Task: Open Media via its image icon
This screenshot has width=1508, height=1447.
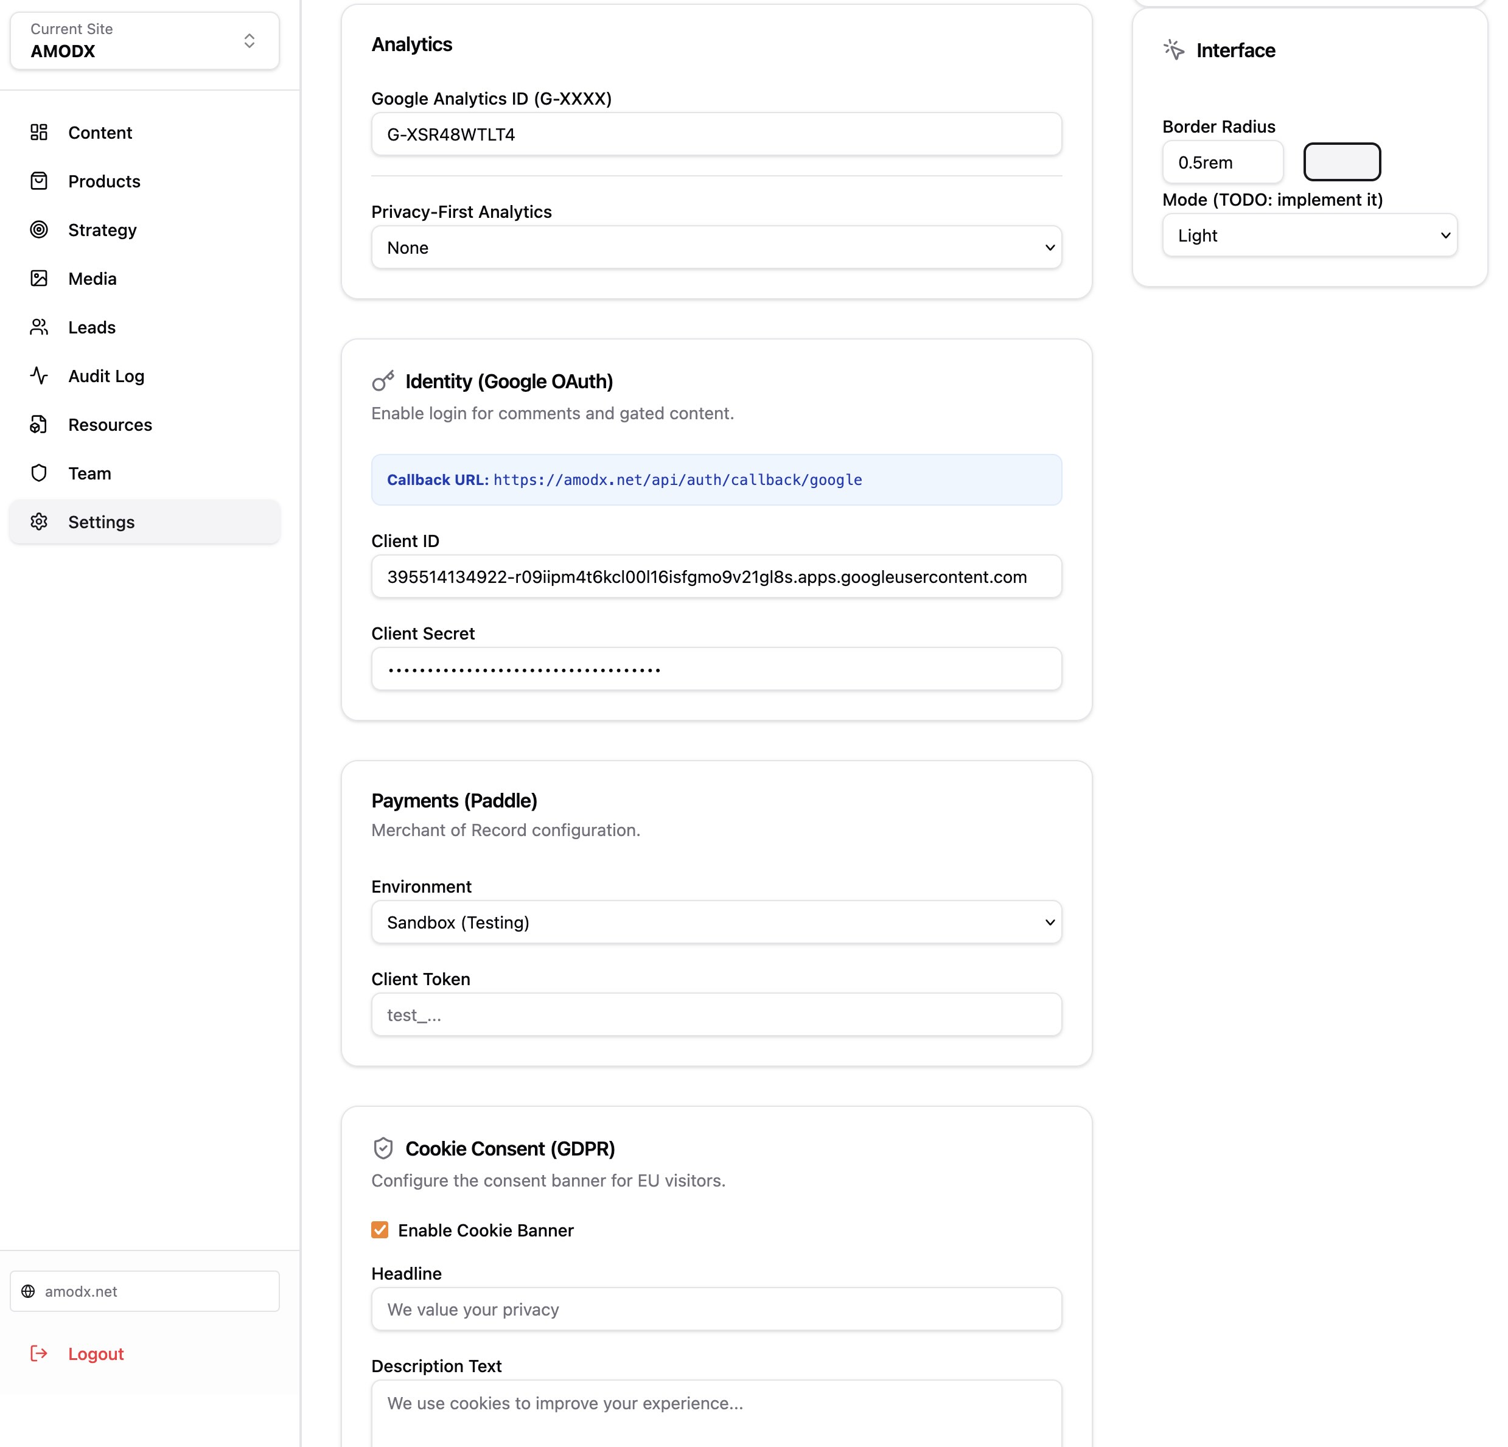Action: [x=39, y=279]
